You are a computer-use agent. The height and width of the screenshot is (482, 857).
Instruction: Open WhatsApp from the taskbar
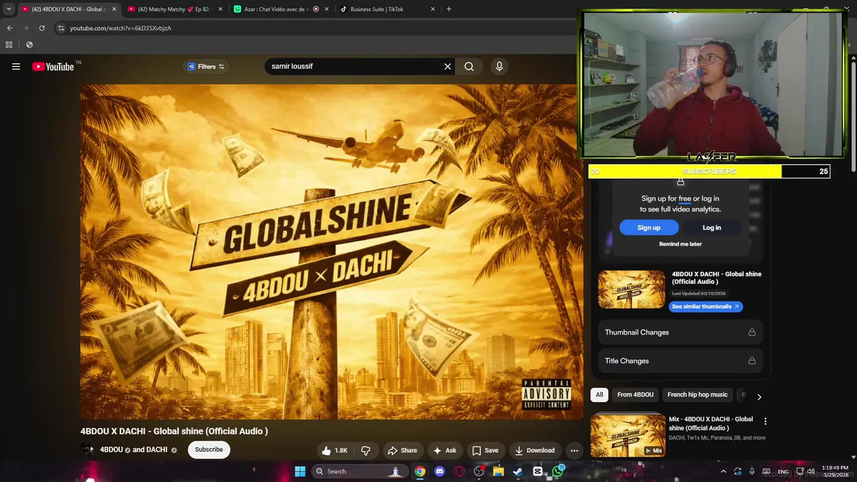tap(557, 471)
